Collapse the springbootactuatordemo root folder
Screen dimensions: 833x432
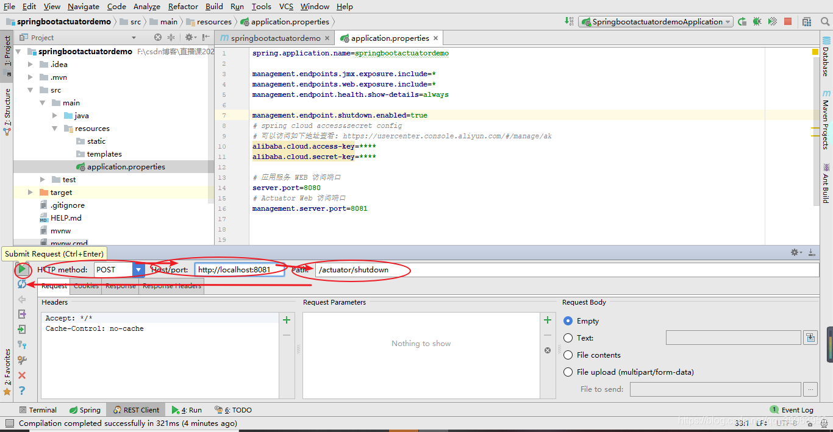[18, 52]
